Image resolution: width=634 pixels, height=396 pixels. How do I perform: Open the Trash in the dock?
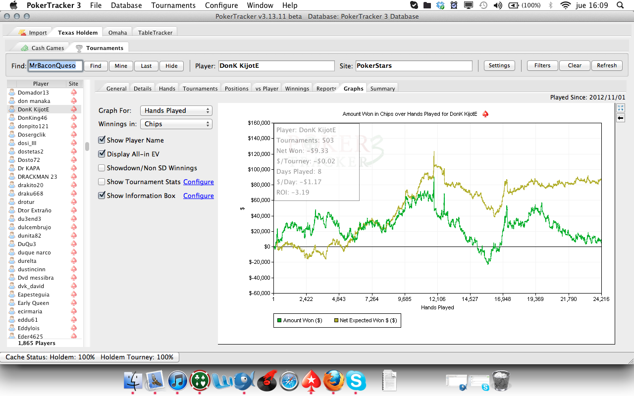tap(501, 381)
